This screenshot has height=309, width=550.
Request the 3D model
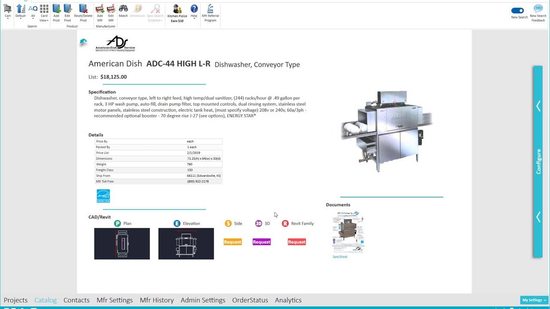pyautogui.click(x=262, y=242)
